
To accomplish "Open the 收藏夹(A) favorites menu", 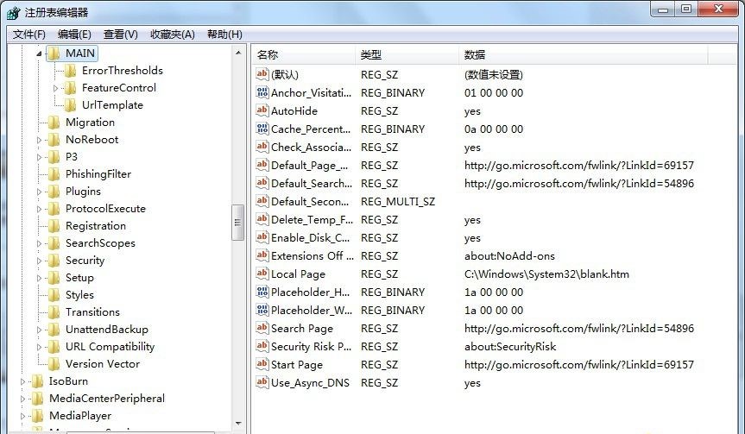I will pyautogui.click(x=171, y=35).
